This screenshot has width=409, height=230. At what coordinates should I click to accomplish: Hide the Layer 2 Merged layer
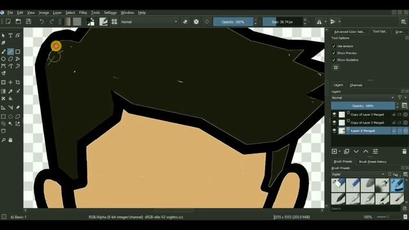pyautogui.click(x=334, y=130)
